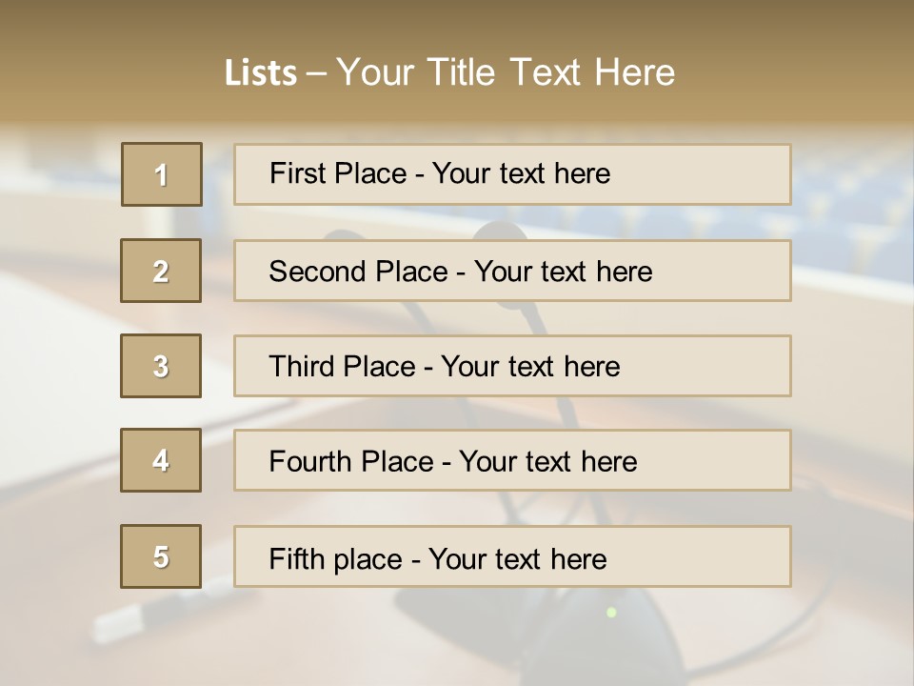Click the word First in first item
Screen dimensions: 914x686
click(295, 173)
